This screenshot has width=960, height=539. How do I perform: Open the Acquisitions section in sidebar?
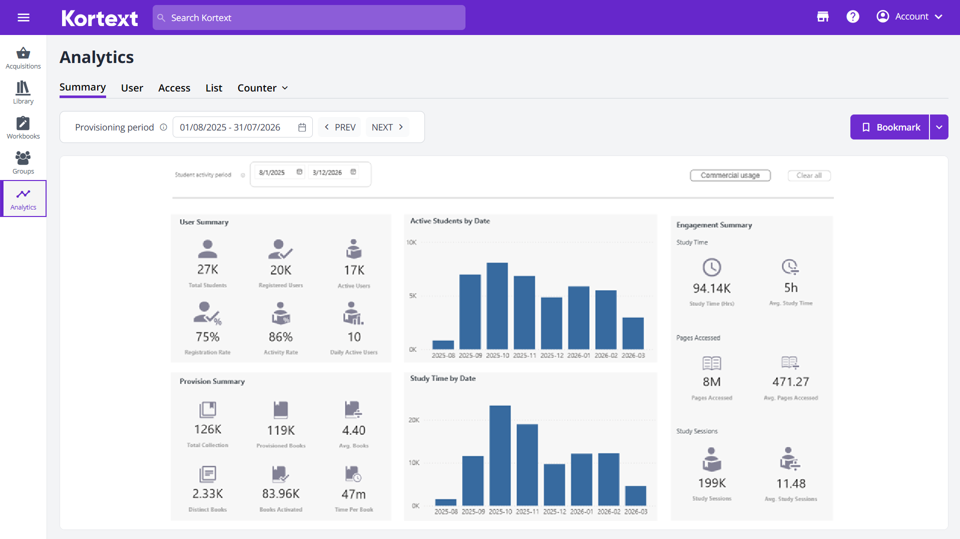pyautogui.click(x=23, y=56)
